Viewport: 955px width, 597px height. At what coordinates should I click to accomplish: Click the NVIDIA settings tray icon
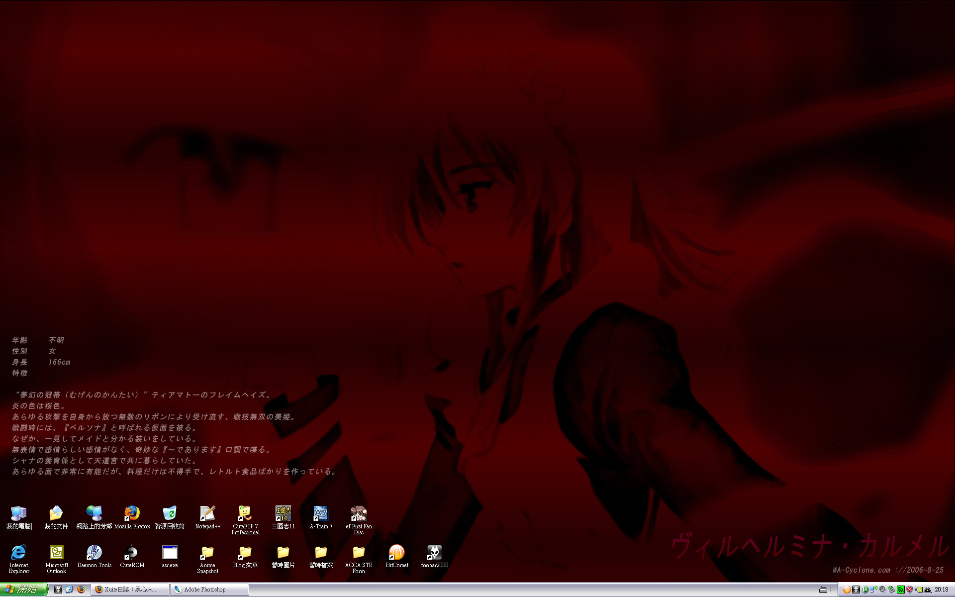tap(919, 590)
